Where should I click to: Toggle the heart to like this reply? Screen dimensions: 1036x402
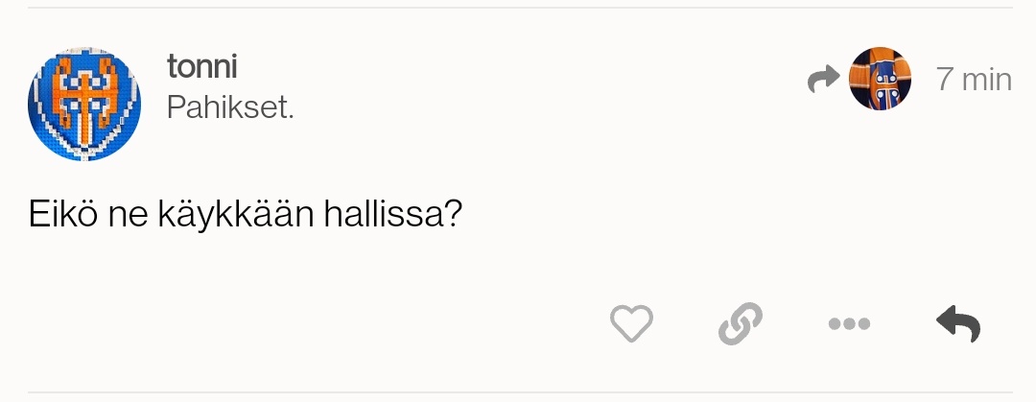[x=631, y=323]
